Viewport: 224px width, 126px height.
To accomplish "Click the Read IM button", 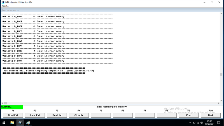I will (57, 115).
